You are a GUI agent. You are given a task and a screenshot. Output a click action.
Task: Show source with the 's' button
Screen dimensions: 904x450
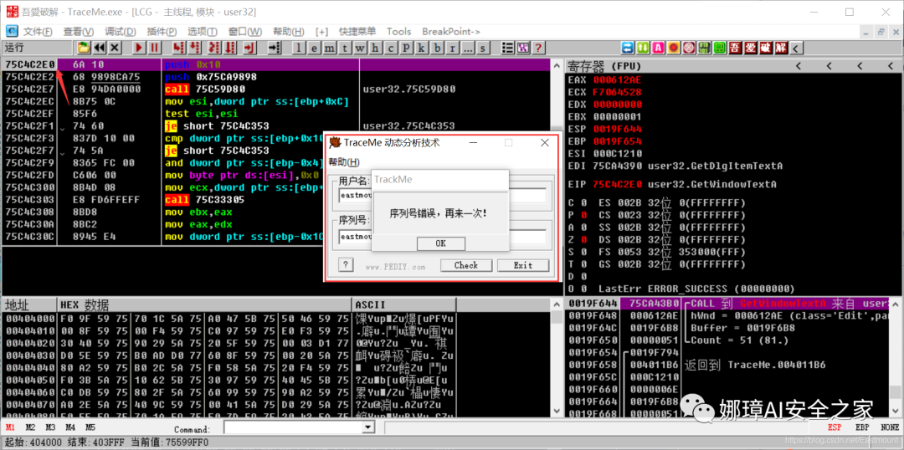(483, 48)
